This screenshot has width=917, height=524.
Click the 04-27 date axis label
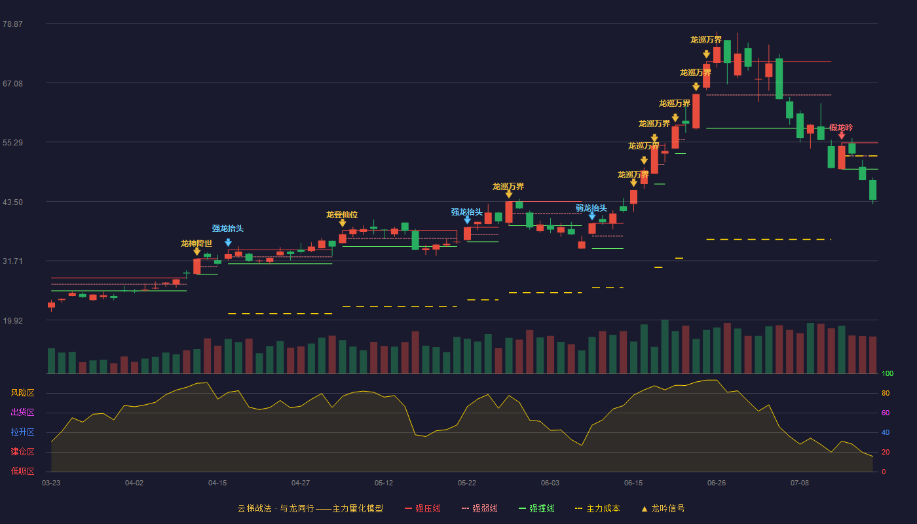pos(301,483)
